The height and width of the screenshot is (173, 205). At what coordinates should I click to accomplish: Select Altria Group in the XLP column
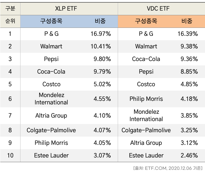[51, 116]
